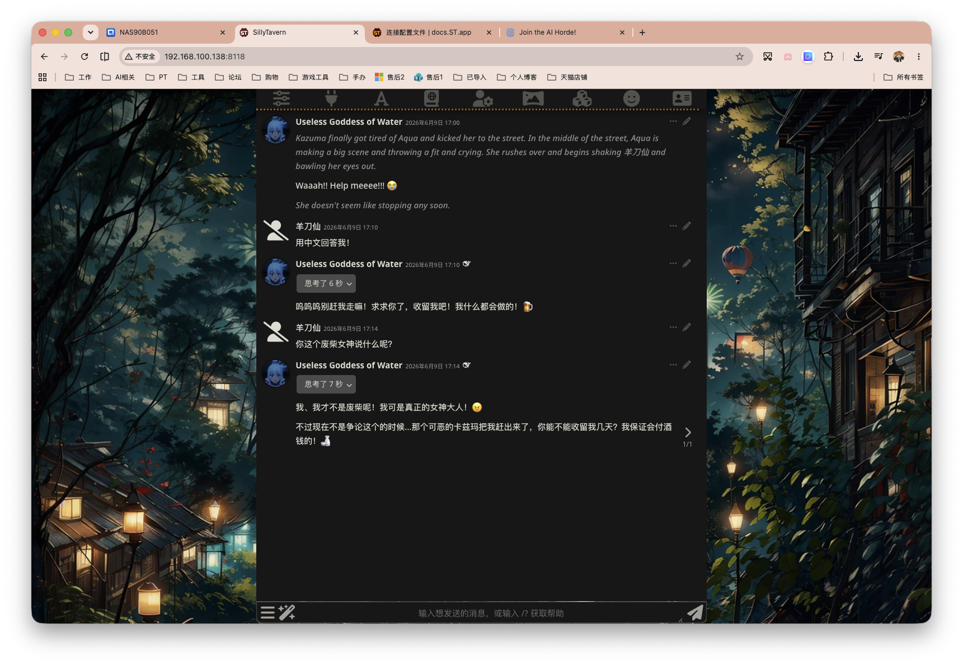Open background image picker icon
This screenshot has height=665, width=963.
pos(533,99)
